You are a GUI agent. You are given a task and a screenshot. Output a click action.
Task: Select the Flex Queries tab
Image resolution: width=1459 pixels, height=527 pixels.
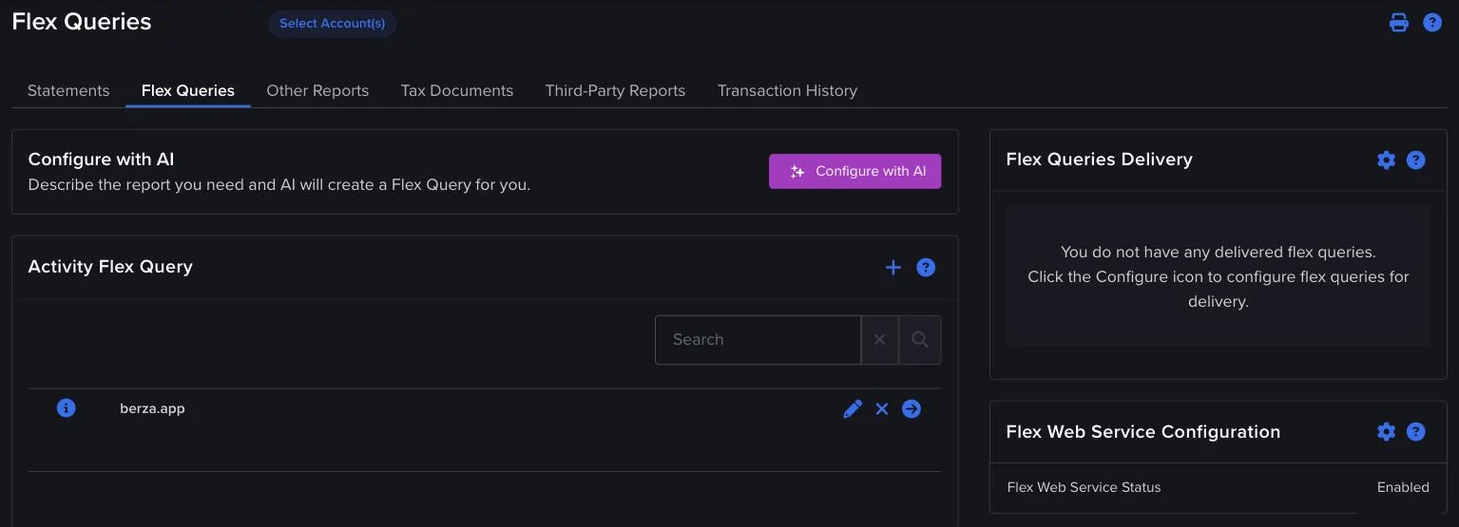(188, 90)
